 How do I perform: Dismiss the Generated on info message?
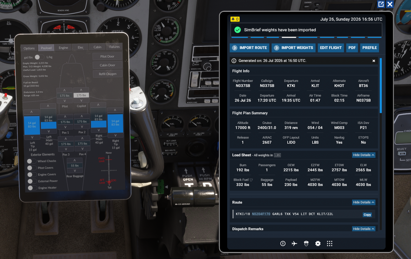coord(374,61)
